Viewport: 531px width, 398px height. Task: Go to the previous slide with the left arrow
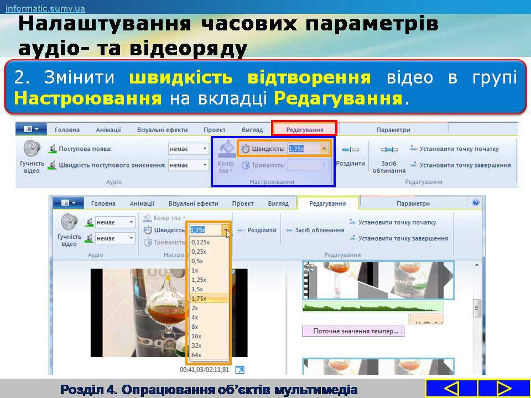click(x=451, y=388)
